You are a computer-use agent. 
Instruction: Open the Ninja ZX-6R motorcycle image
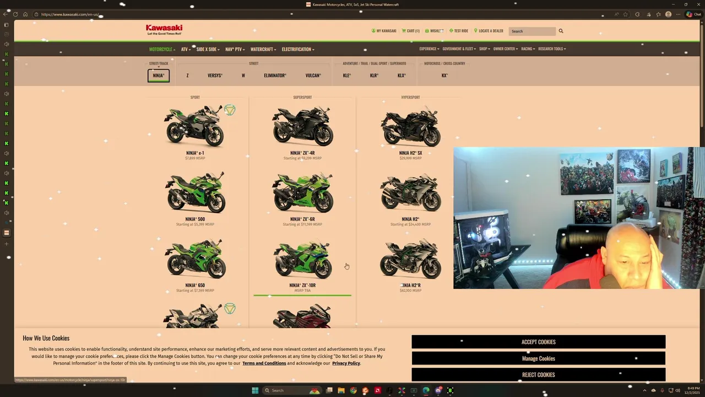click(302, 192)
